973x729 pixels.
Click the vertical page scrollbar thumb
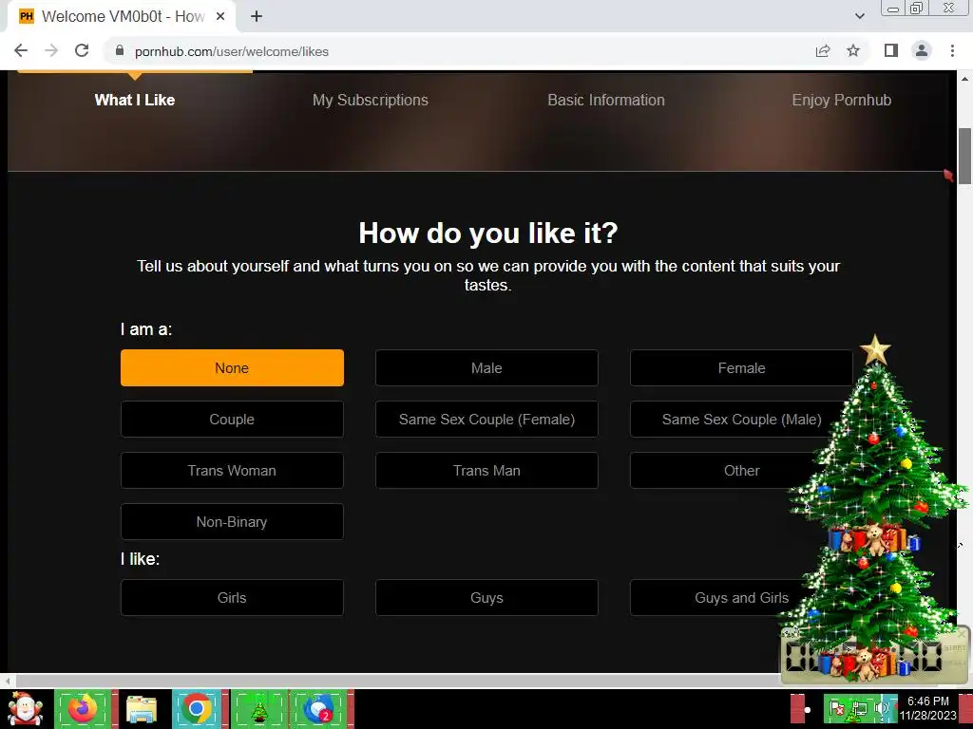(964, 157)
